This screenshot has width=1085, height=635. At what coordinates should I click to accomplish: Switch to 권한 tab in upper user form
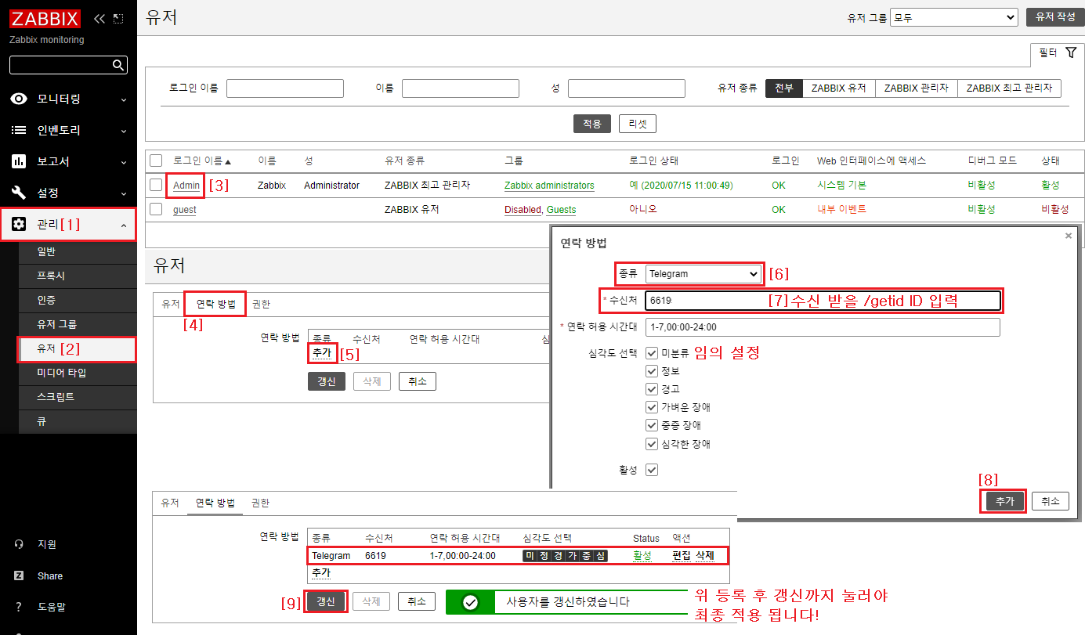[x=261, y=304]
